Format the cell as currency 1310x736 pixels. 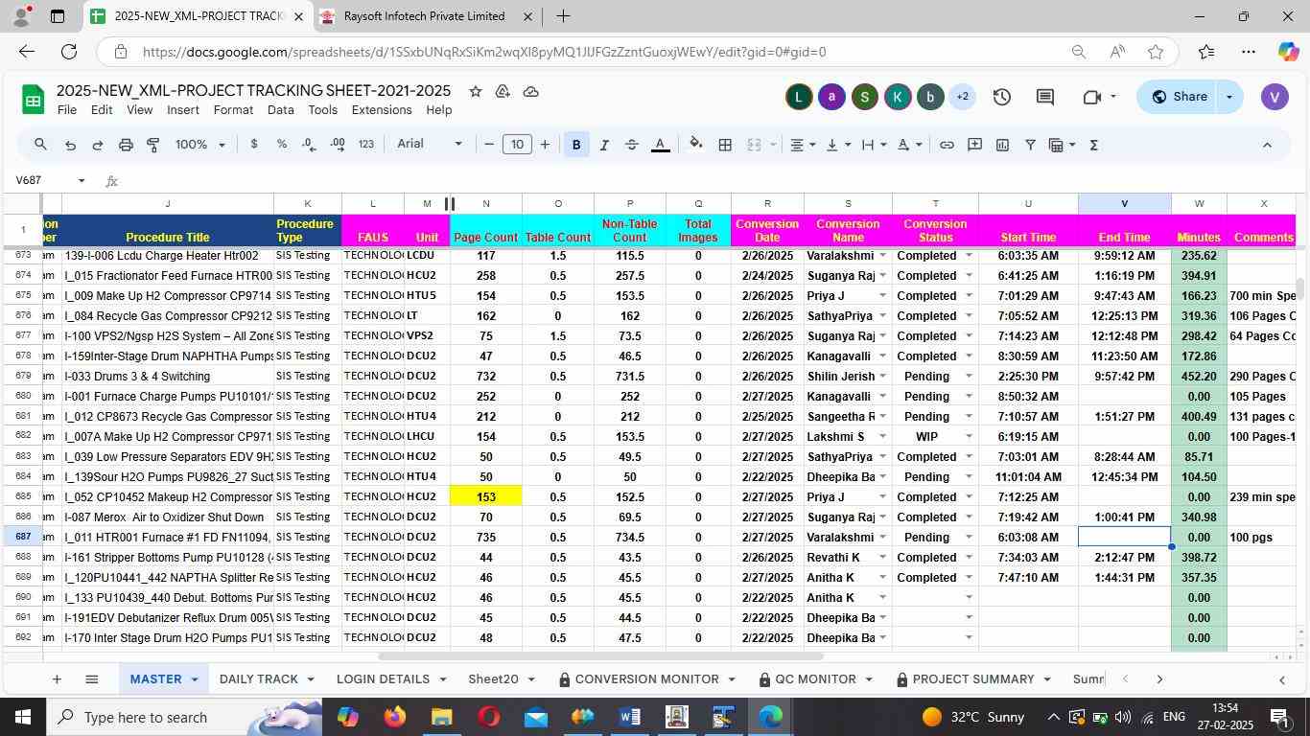(x=254, y=145)
